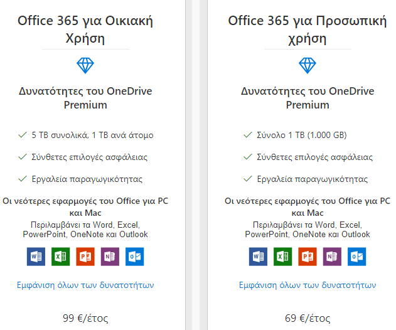Click the OneNote icon in the Personal plan
Viewport: 396px width, 330px height.
pyautogui.click(x=332, y=257)
